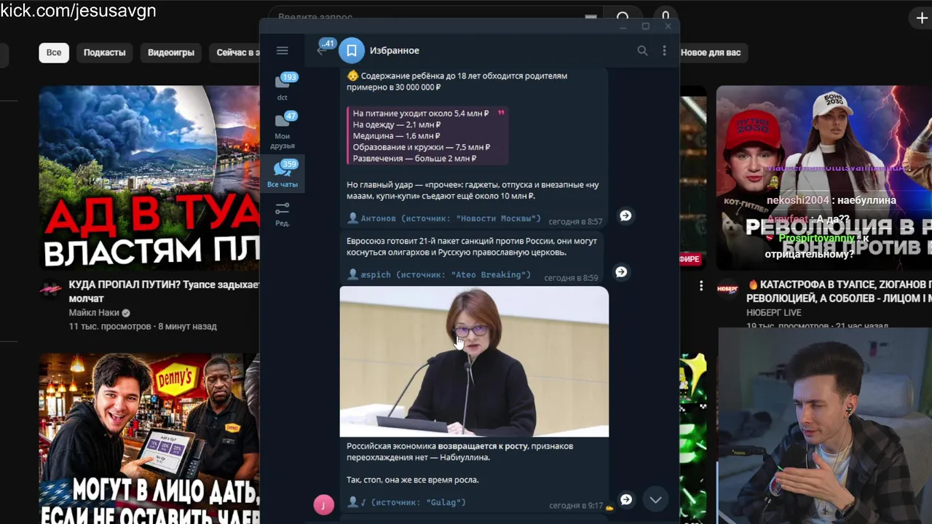The height and width of the screenshot is (524, 932).
Task: Open the АД В ТУАПСЕ video thumbnail
Action: pyautogui.click(x=149, y=178)
